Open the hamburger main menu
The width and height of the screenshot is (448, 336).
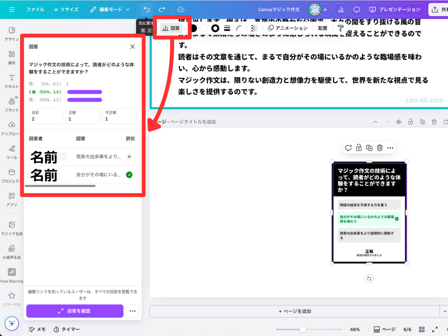coord(12,10)
